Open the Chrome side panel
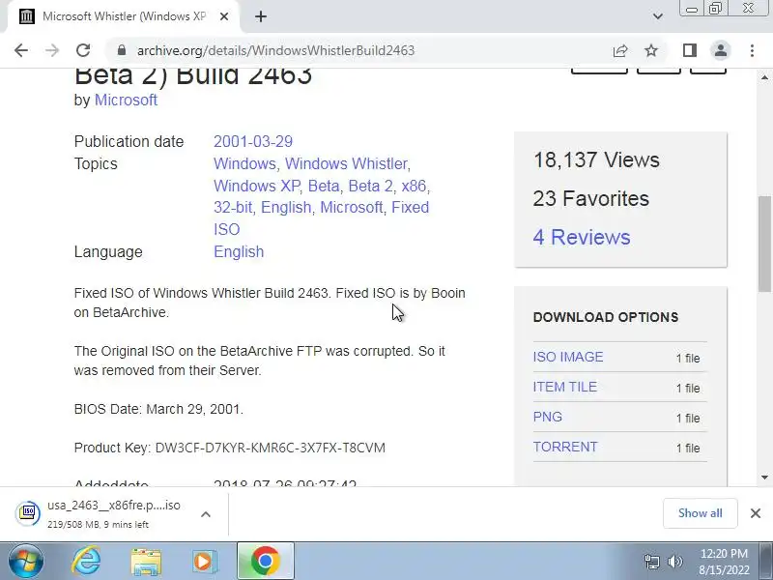Image resolution: width=773 pixels, height=580 pixels. [690, 50]
